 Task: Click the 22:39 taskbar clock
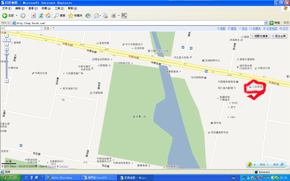[283, 178]
